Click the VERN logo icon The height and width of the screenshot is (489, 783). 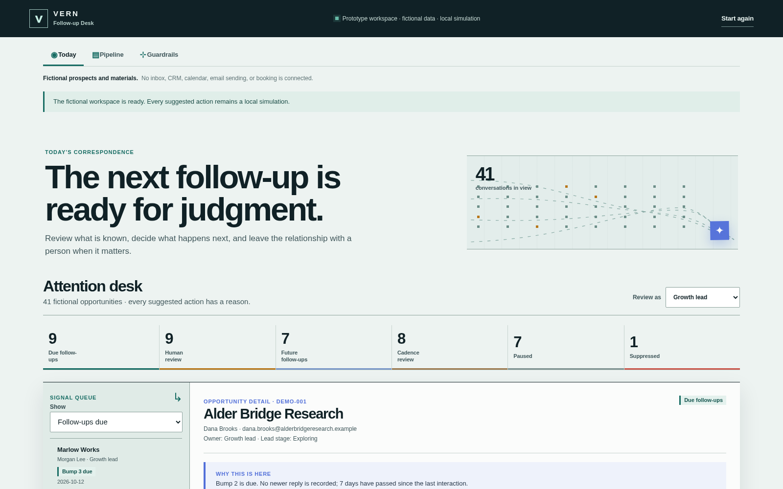39,19
